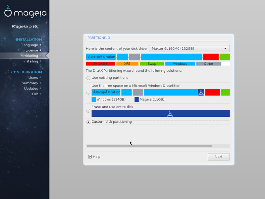Click the Summary step in the sidebar
265x199 pixels.
pos(30,83)
